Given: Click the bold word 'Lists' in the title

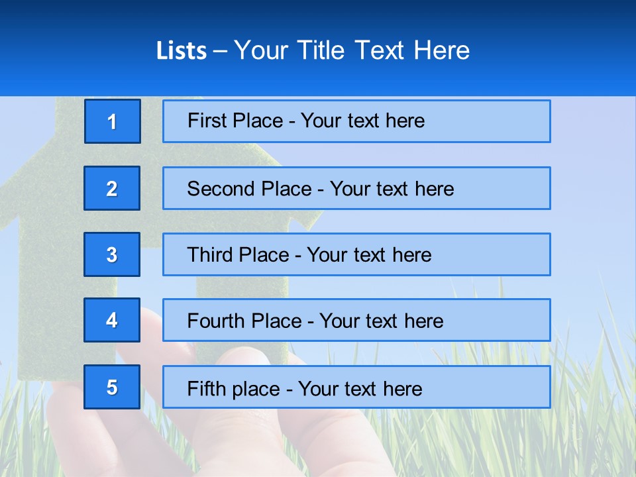Looking at the screenshot, I should point(182,51).
